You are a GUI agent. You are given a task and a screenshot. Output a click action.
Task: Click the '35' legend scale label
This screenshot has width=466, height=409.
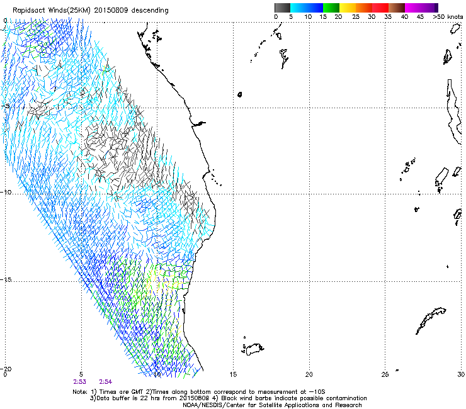click(388, 17)
